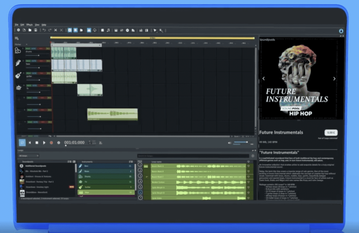The height and width of the screenshot is (233, 359).
Task: Open the search options gear in the Loops panel
Action: tap(253, 156)
